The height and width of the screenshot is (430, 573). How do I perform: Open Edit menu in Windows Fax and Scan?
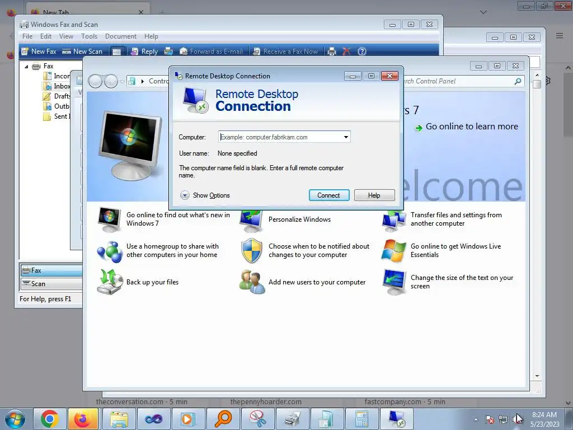click(x=46, y=36)
